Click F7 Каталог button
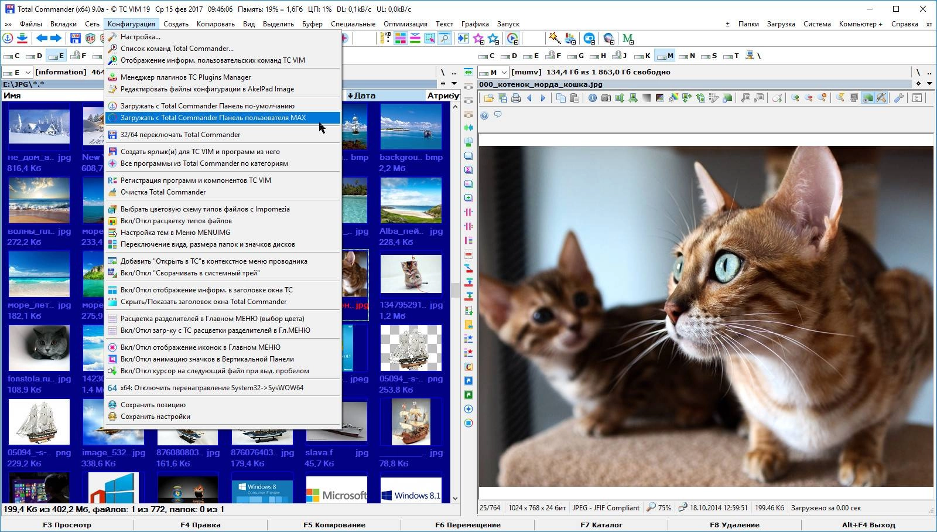Viewport: 937px width, 532px height. tap(601, 525)
